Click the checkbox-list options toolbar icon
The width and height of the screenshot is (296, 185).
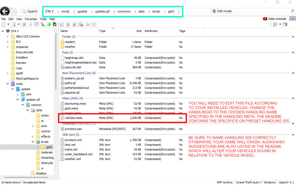click(36, 24)
